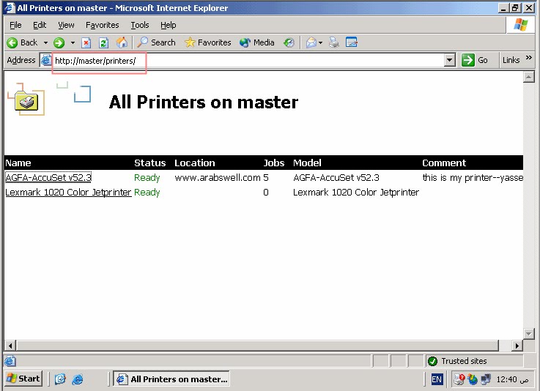Open the Media pane

(x=257, y=42)
